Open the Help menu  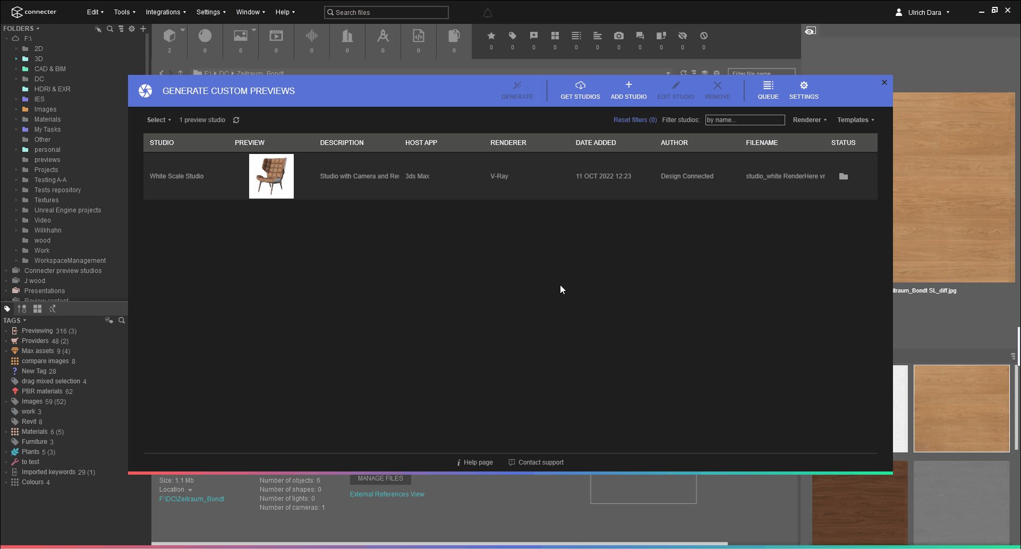coord(285,12)
